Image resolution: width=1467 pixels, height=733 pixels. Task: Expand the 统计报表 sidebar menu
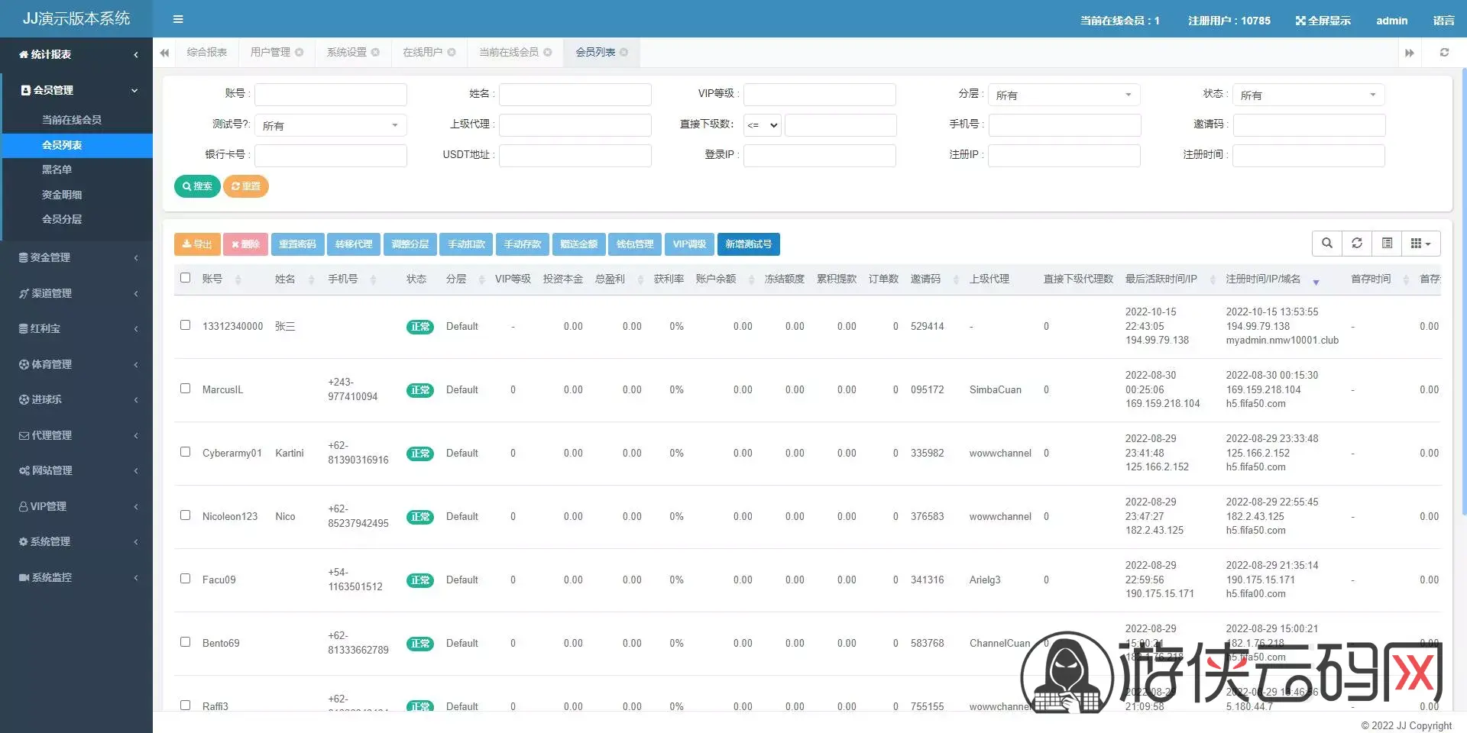point(76,54)
